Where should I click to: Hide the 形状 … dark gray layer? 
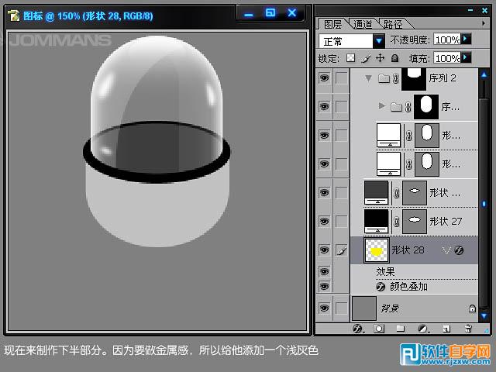tap(324, 193)
